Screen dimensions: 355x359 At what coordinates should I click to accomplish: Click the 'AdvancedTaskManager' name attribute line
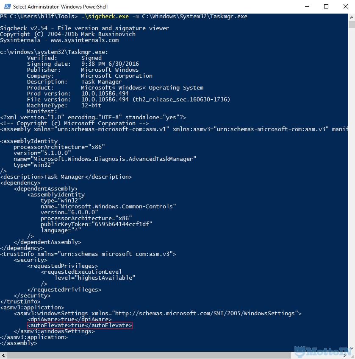(x=105, y=159)
